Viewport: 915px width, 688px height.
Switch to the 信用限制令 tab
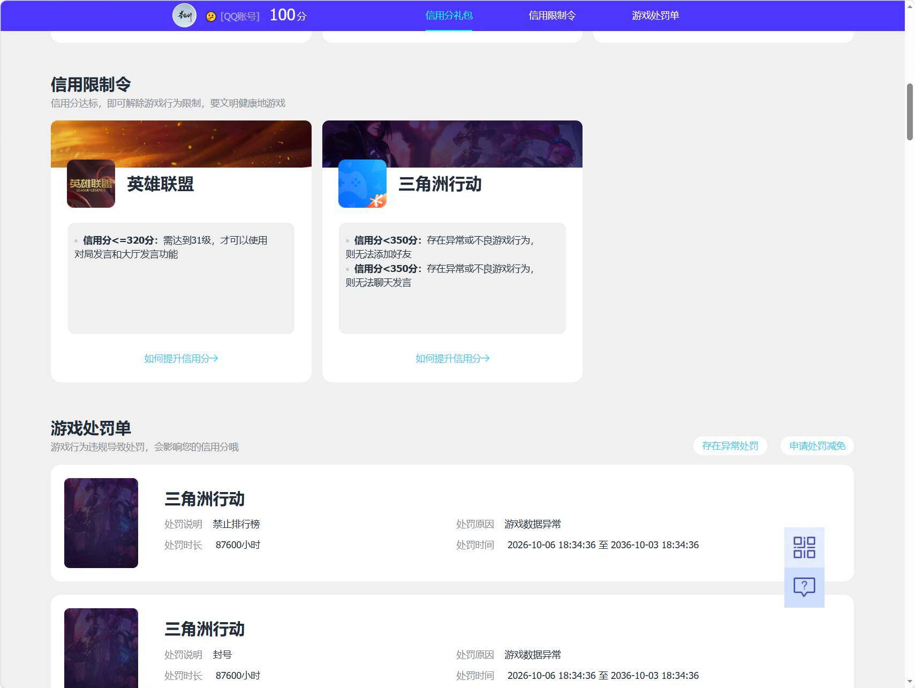(x=552, y=16)
